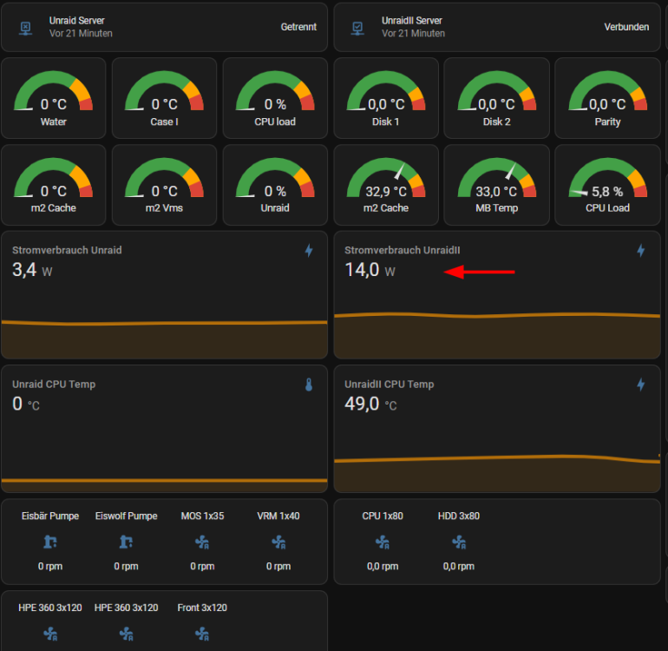Open the CPU Load gauge showing 5,8 %
668x651 pixels.
(607, 185)
